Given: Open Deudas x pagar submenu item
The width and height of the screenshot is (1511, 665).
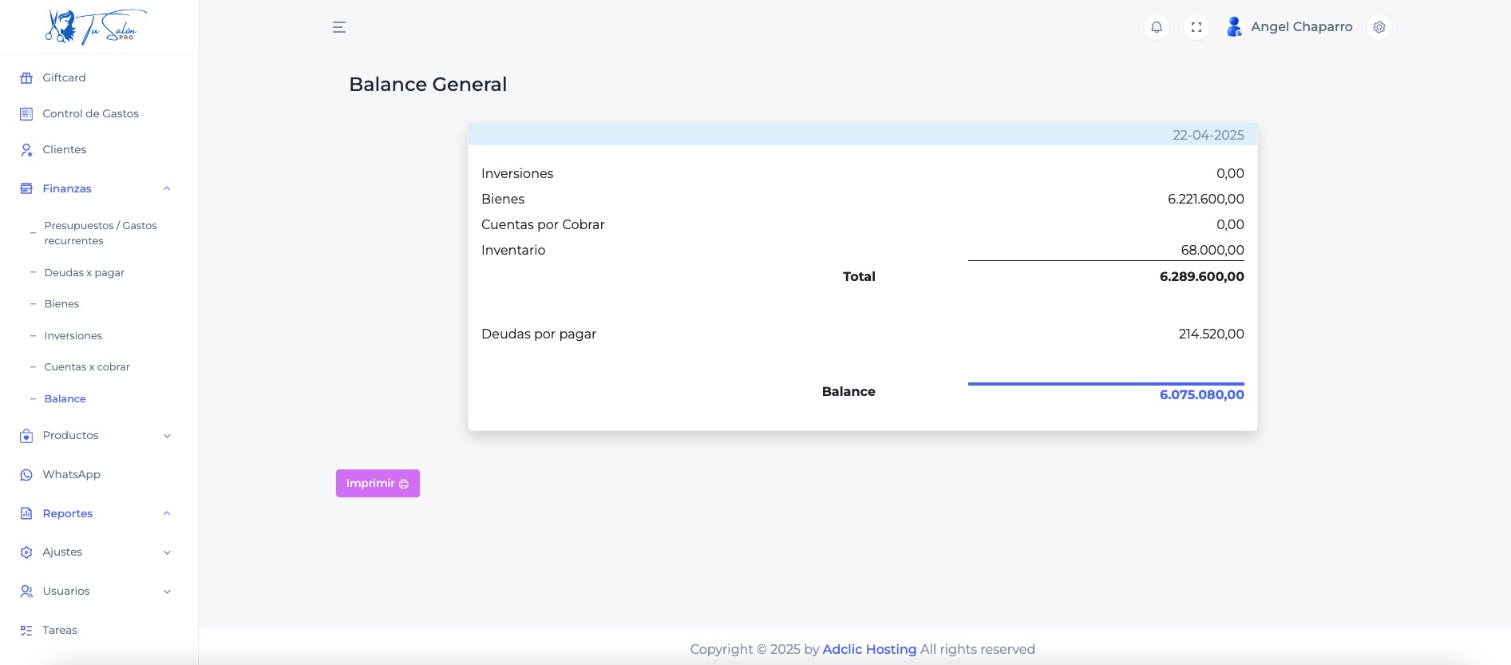Looking at the screenshot, I should pyautogui.click(x=85, y=273).
